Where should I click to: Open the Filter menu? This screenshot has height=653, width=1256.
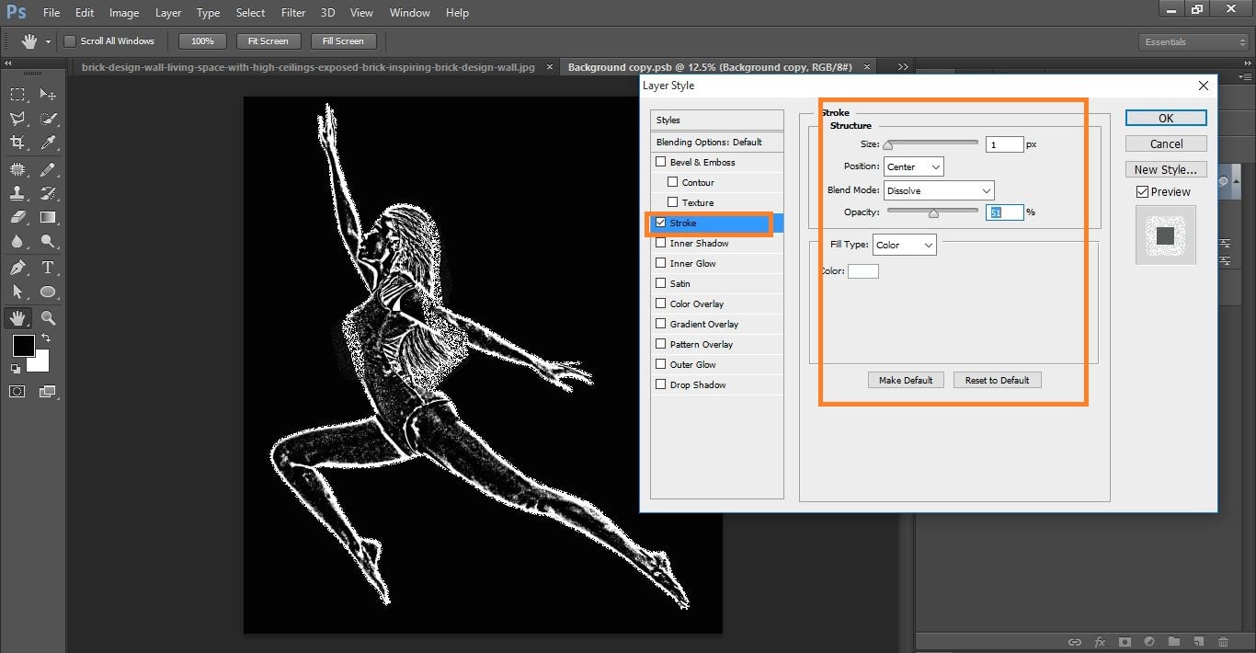coord(293,13)
